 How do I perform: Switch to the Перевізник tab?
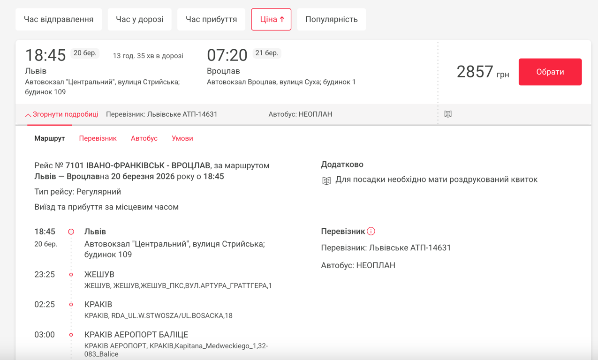[x=98, y=138]
